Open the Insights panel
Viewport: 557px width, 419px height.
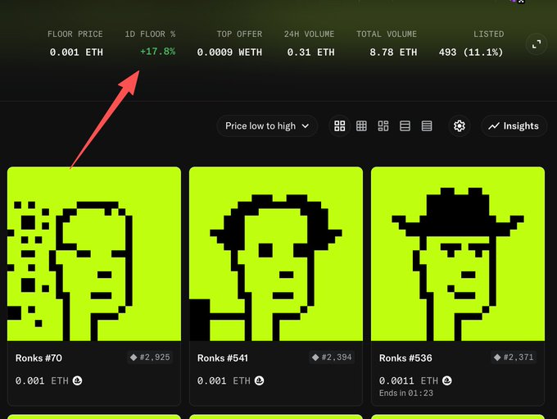point(514,126)
